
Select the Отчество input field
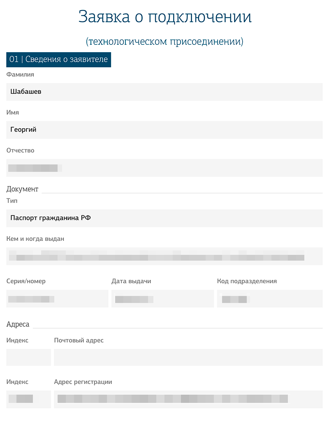(x=164, y=168)
